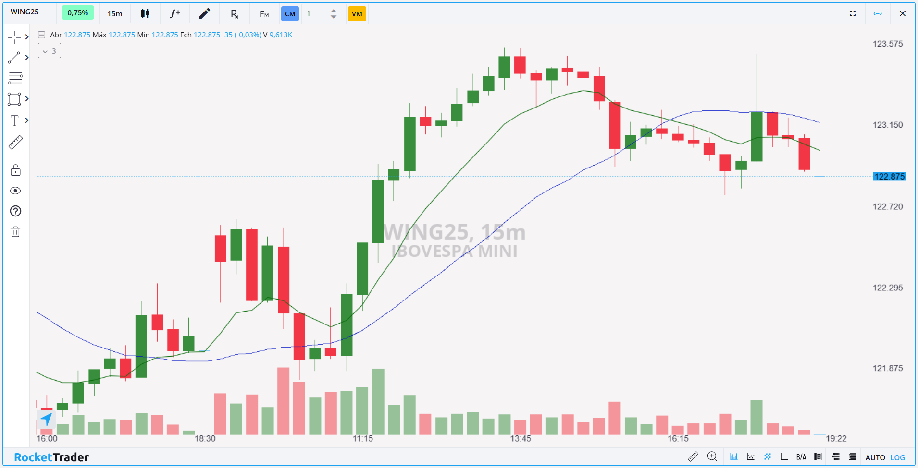The image size is (918, 468).
Task: Select the trend line drawing tool
Action: point(14,58)
